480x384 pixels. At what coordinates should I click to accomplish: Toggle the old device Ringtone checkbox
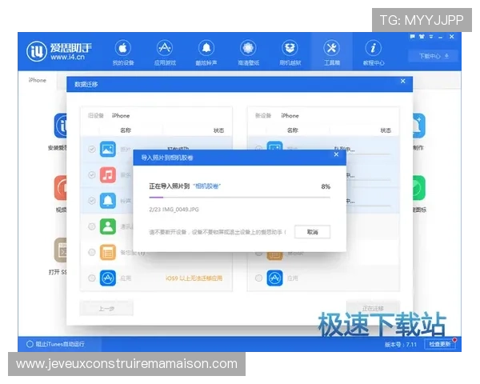(91, 201)
